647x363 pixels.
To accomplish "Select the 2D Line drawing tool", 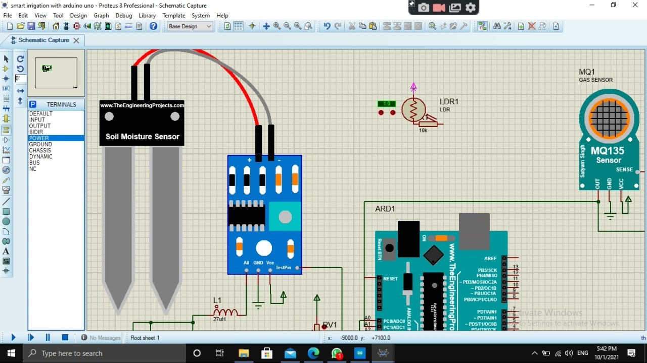I will (6, 201).
